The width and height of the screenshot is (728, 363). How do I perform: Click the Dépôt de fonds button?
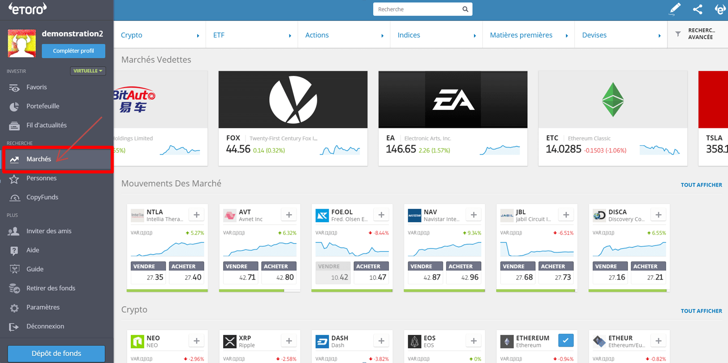pos(56,354)
